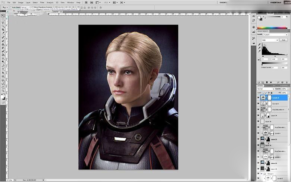
Task: Open the Arrange Documents dropdown
Action: coord(115,3)
